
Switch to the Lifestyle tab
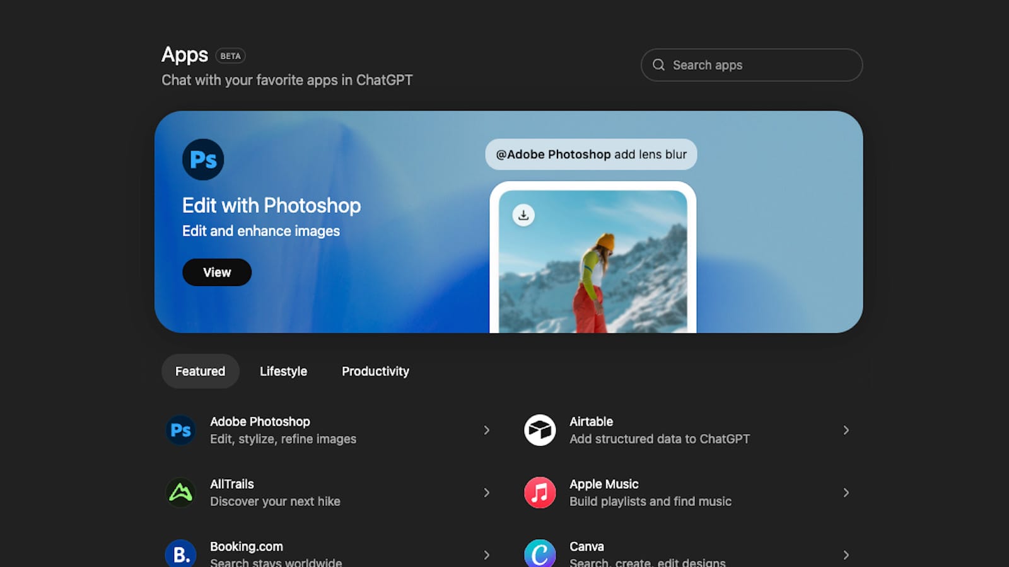pos(283,371)
